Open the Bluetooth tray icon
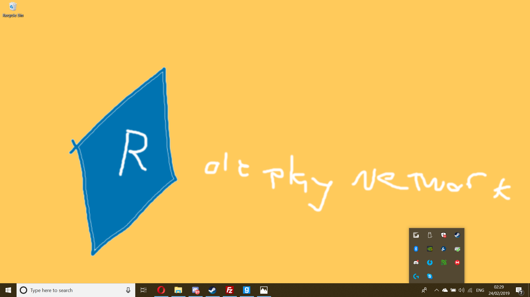This screenshot has width=530, height=297. click(x=416, y=249)
